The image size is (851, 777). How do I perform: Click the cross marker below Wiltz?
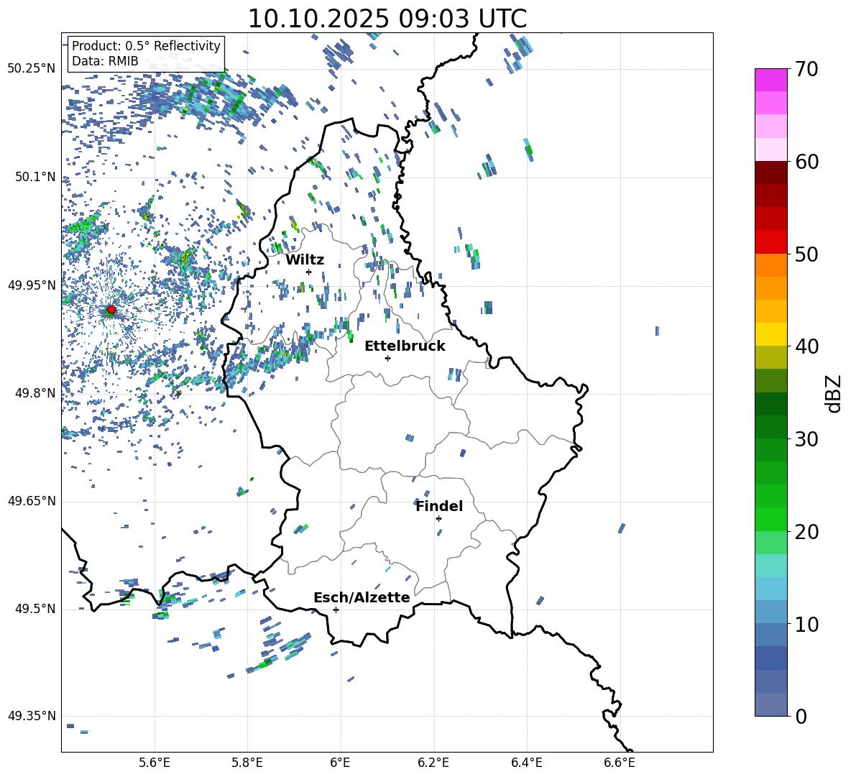click(x=308, y=272)
